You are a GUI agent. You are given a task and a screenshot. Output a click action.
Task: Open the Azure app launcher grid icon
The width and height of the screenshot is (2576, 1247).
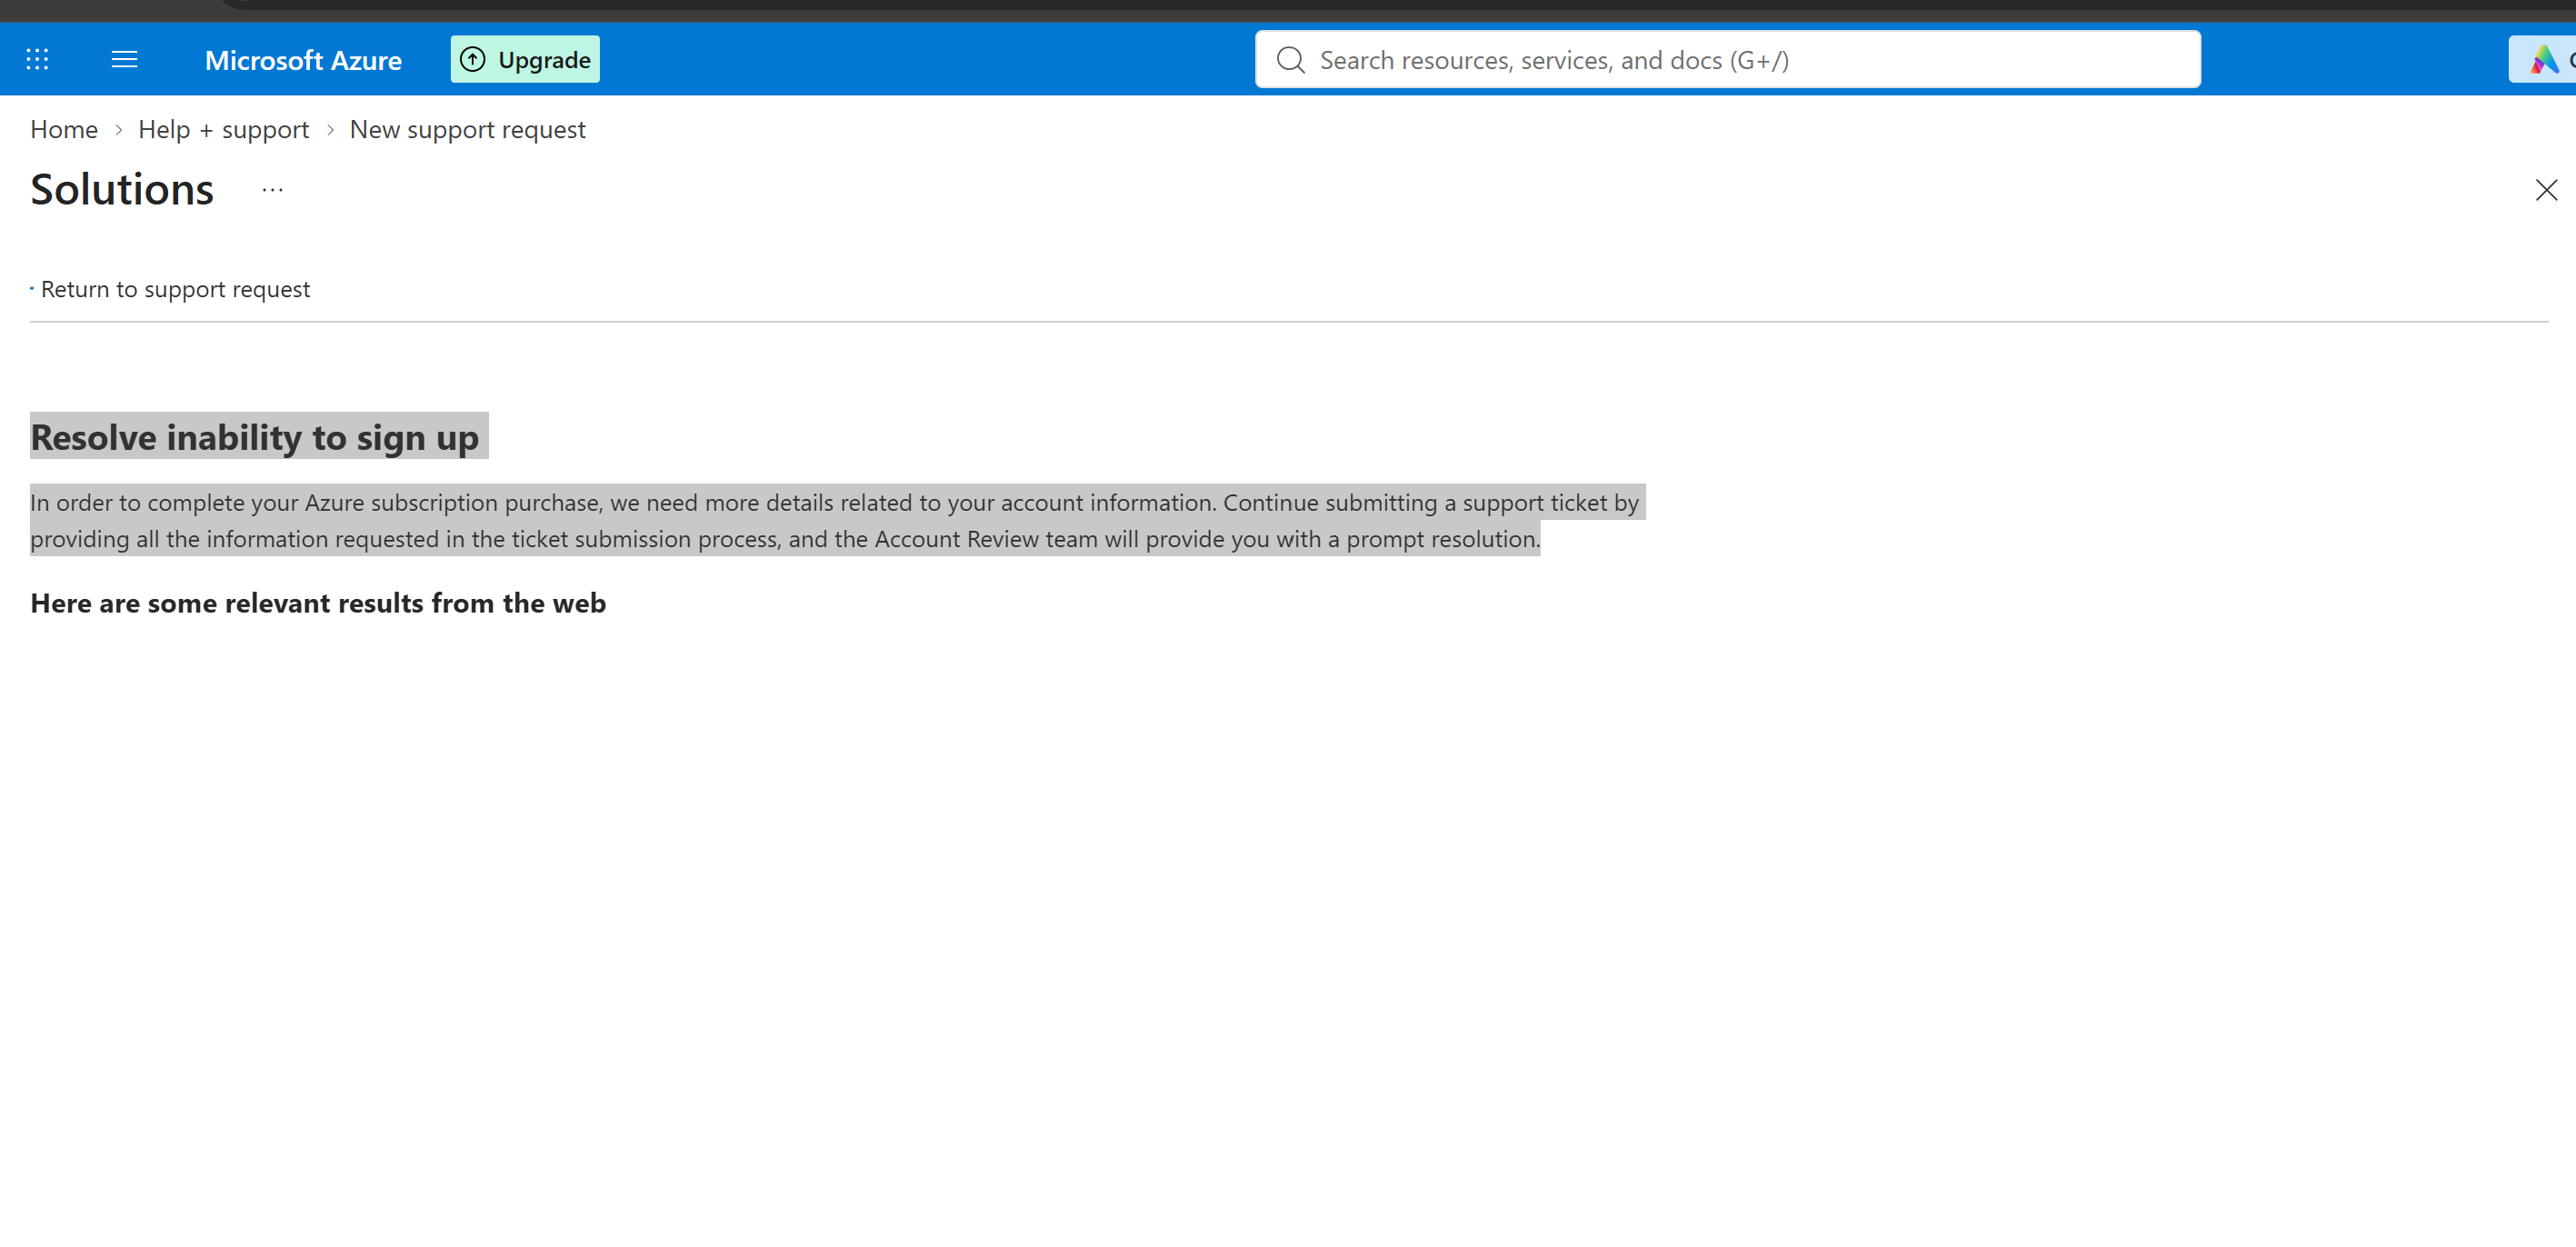(37, 60)
